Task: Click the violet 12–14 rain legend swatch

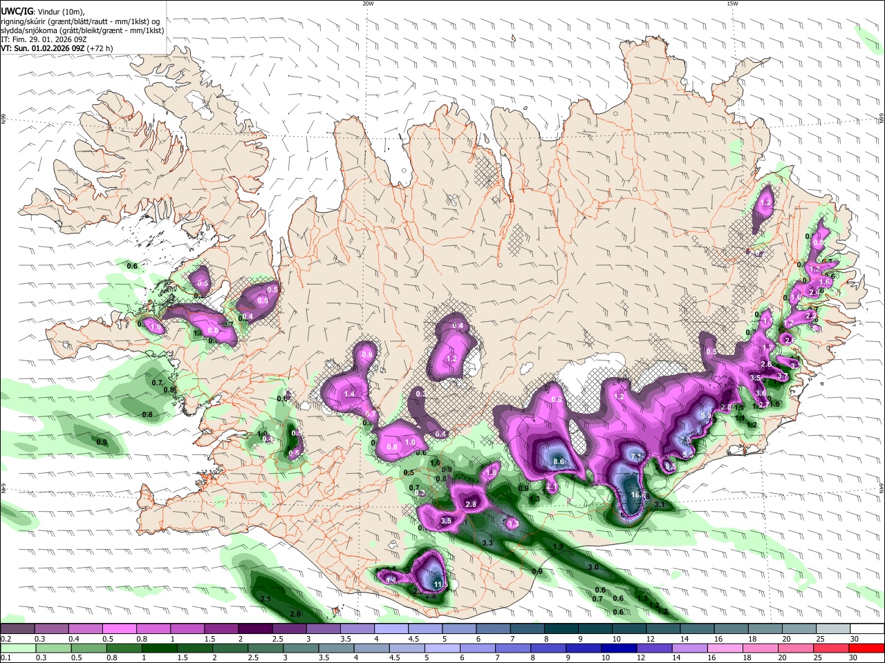Action: pos(654,648)
